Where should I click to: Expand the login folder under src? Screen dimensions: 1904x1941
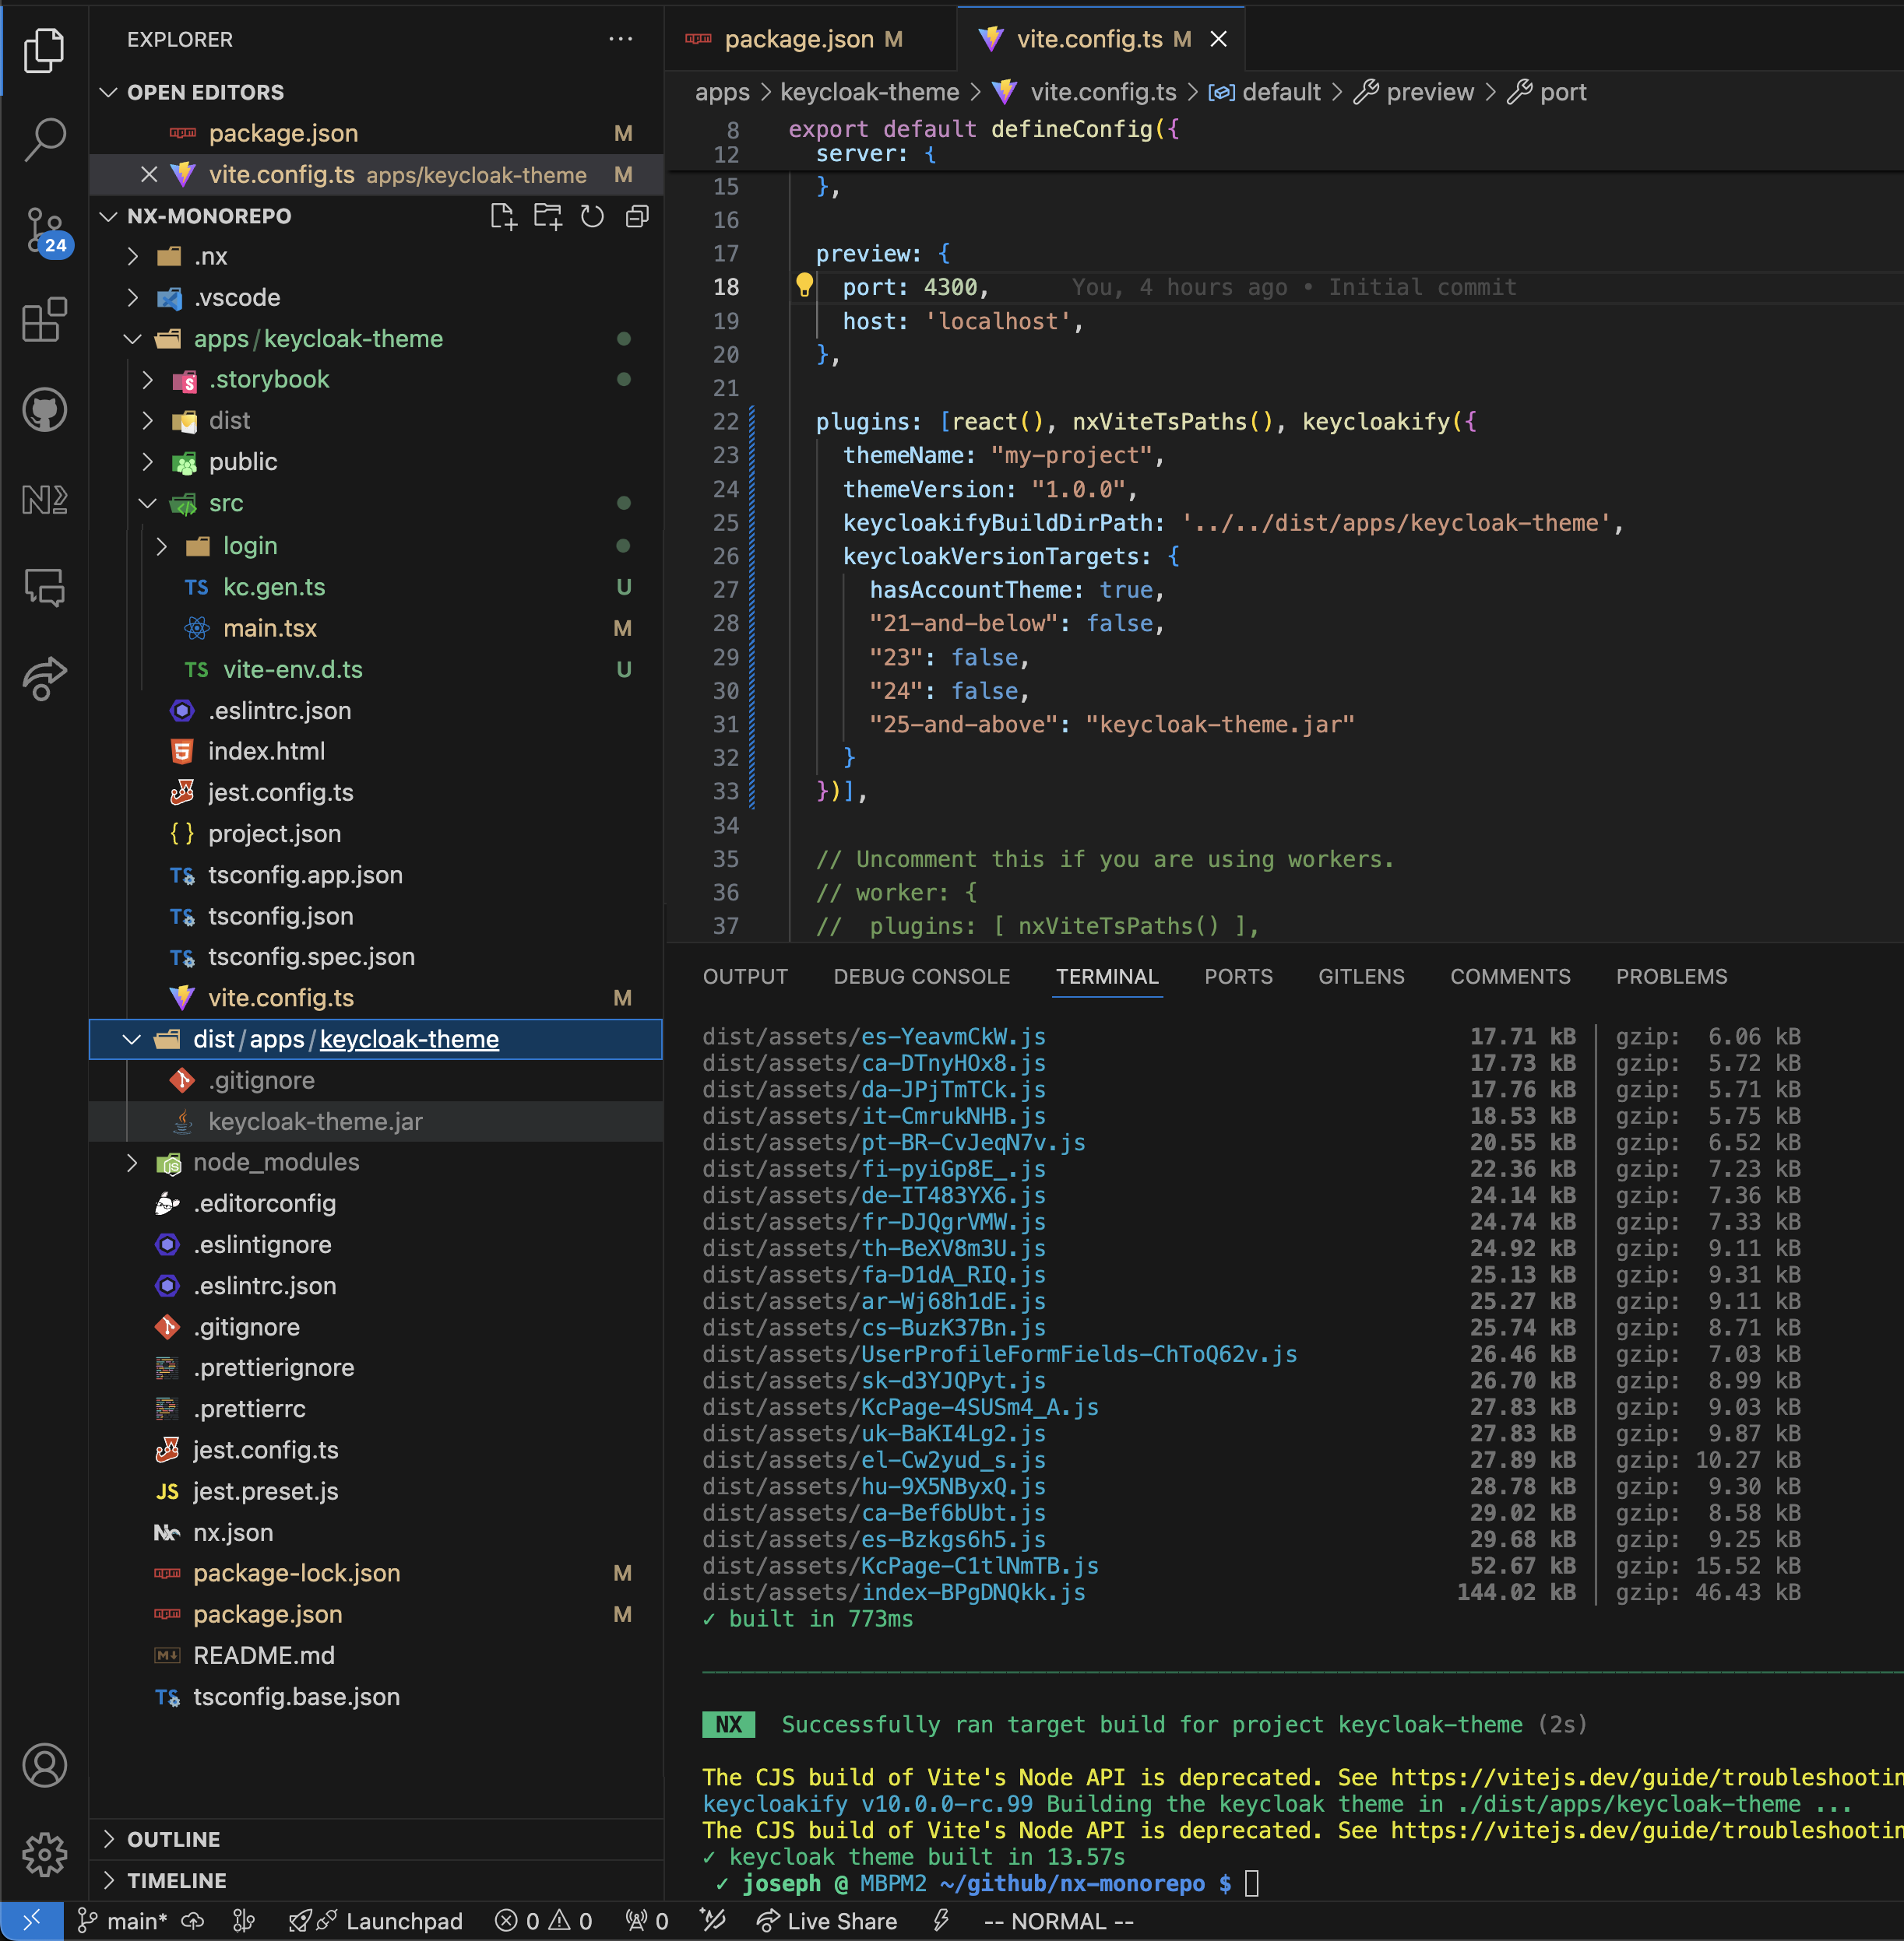[250, 546]
